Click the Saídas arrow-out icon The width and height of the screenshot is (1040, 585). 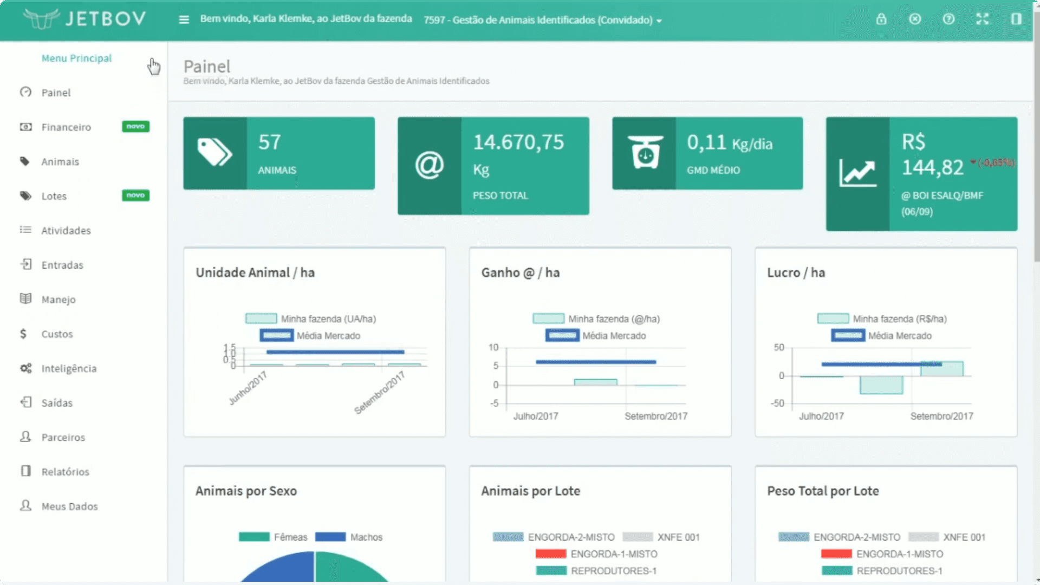tap(25, 402)
